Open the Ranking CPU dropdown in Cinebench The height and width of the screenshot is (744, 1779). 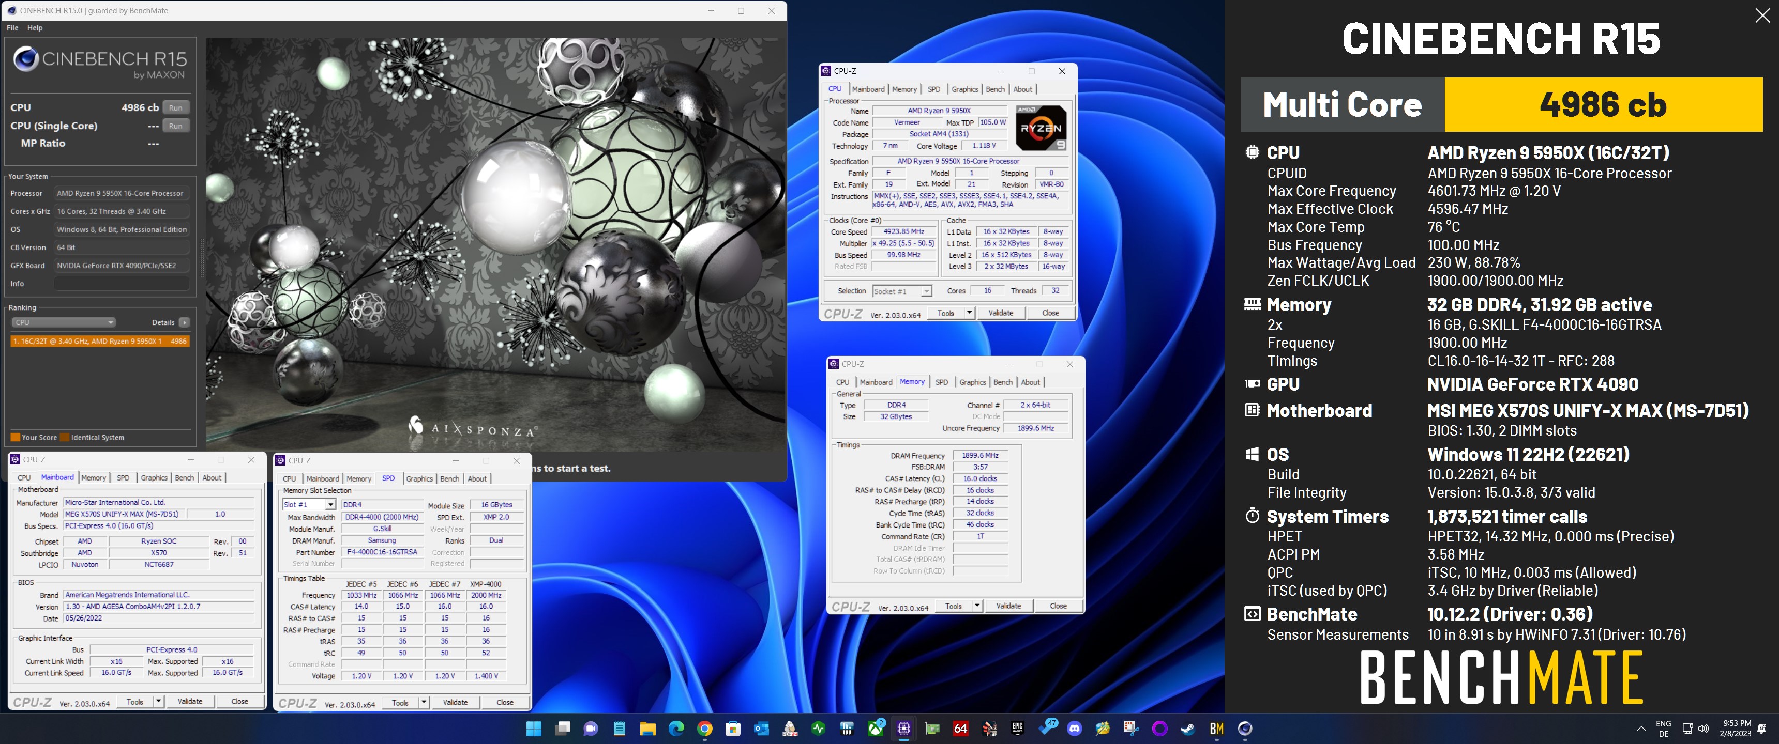coord(63,322)
